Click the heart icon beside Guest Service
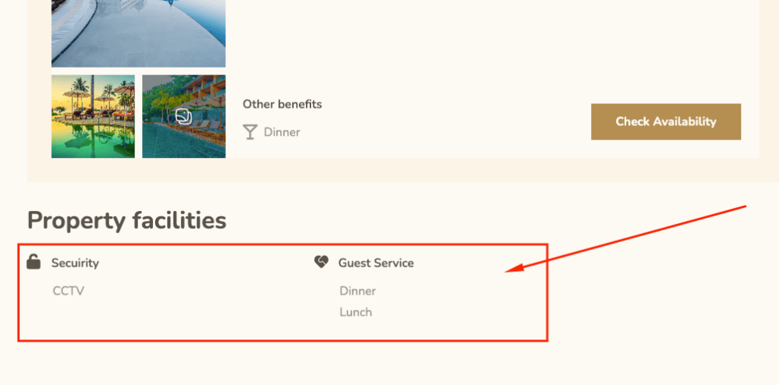 pyautogui.click(x=322, y=262)
